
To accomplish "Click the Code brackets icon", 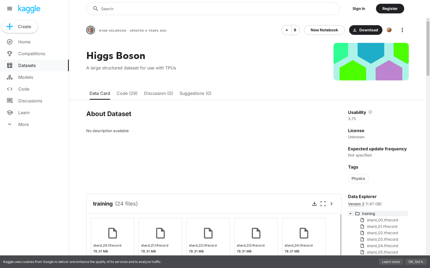I will point(10,89).
